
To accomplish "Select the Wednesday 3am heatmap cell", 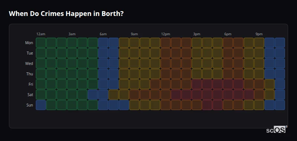I will pos(72,63).
